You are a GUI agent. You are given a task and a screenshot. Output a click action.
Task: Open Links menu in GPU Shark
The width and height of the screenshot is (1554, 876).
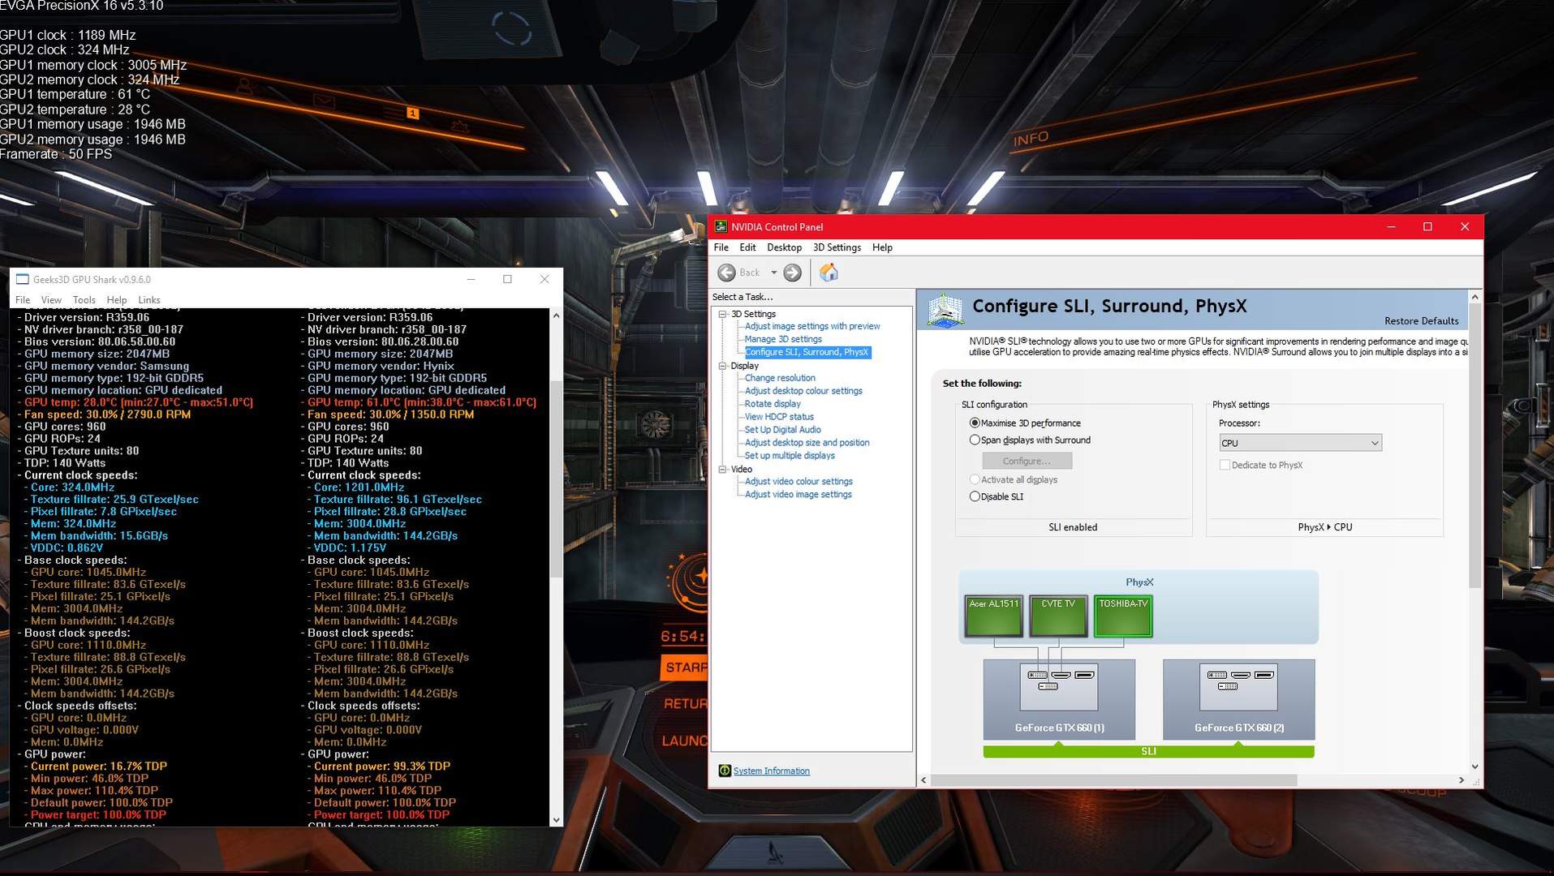point(149,300)
